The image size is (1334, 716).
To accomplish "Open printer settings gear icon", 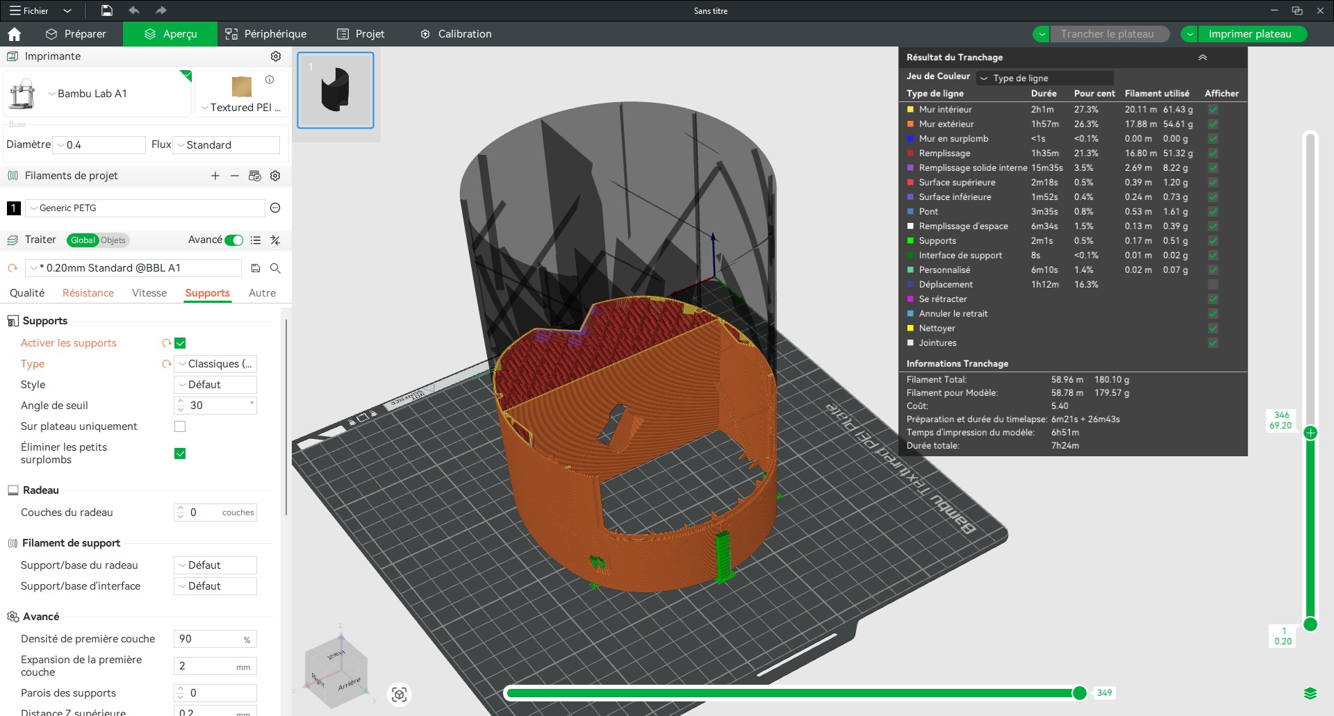I will tap(276, 56).
